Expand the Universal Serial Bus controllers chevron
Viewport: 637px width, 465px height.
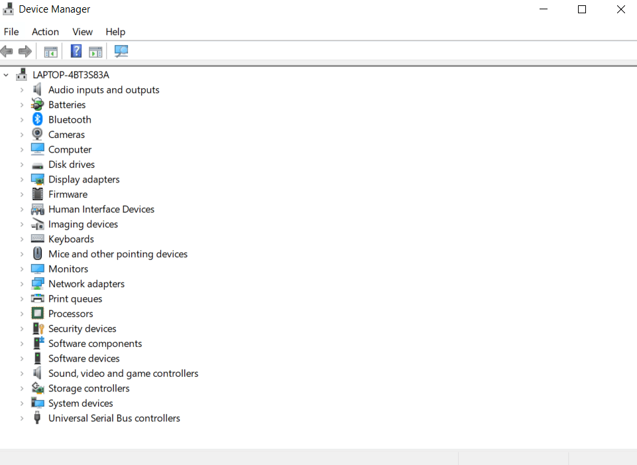pyautogui.click(x=22, y=419)
